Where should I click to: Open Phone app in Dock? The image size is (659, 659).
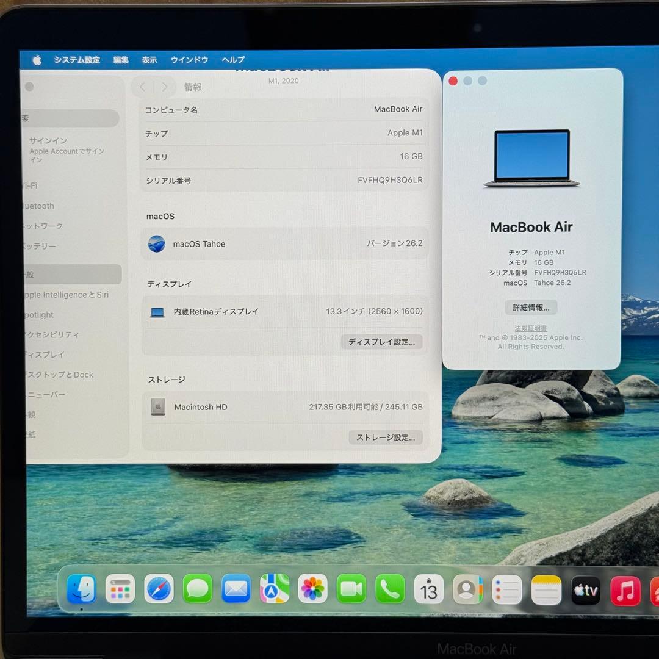[x=390, y=589]
